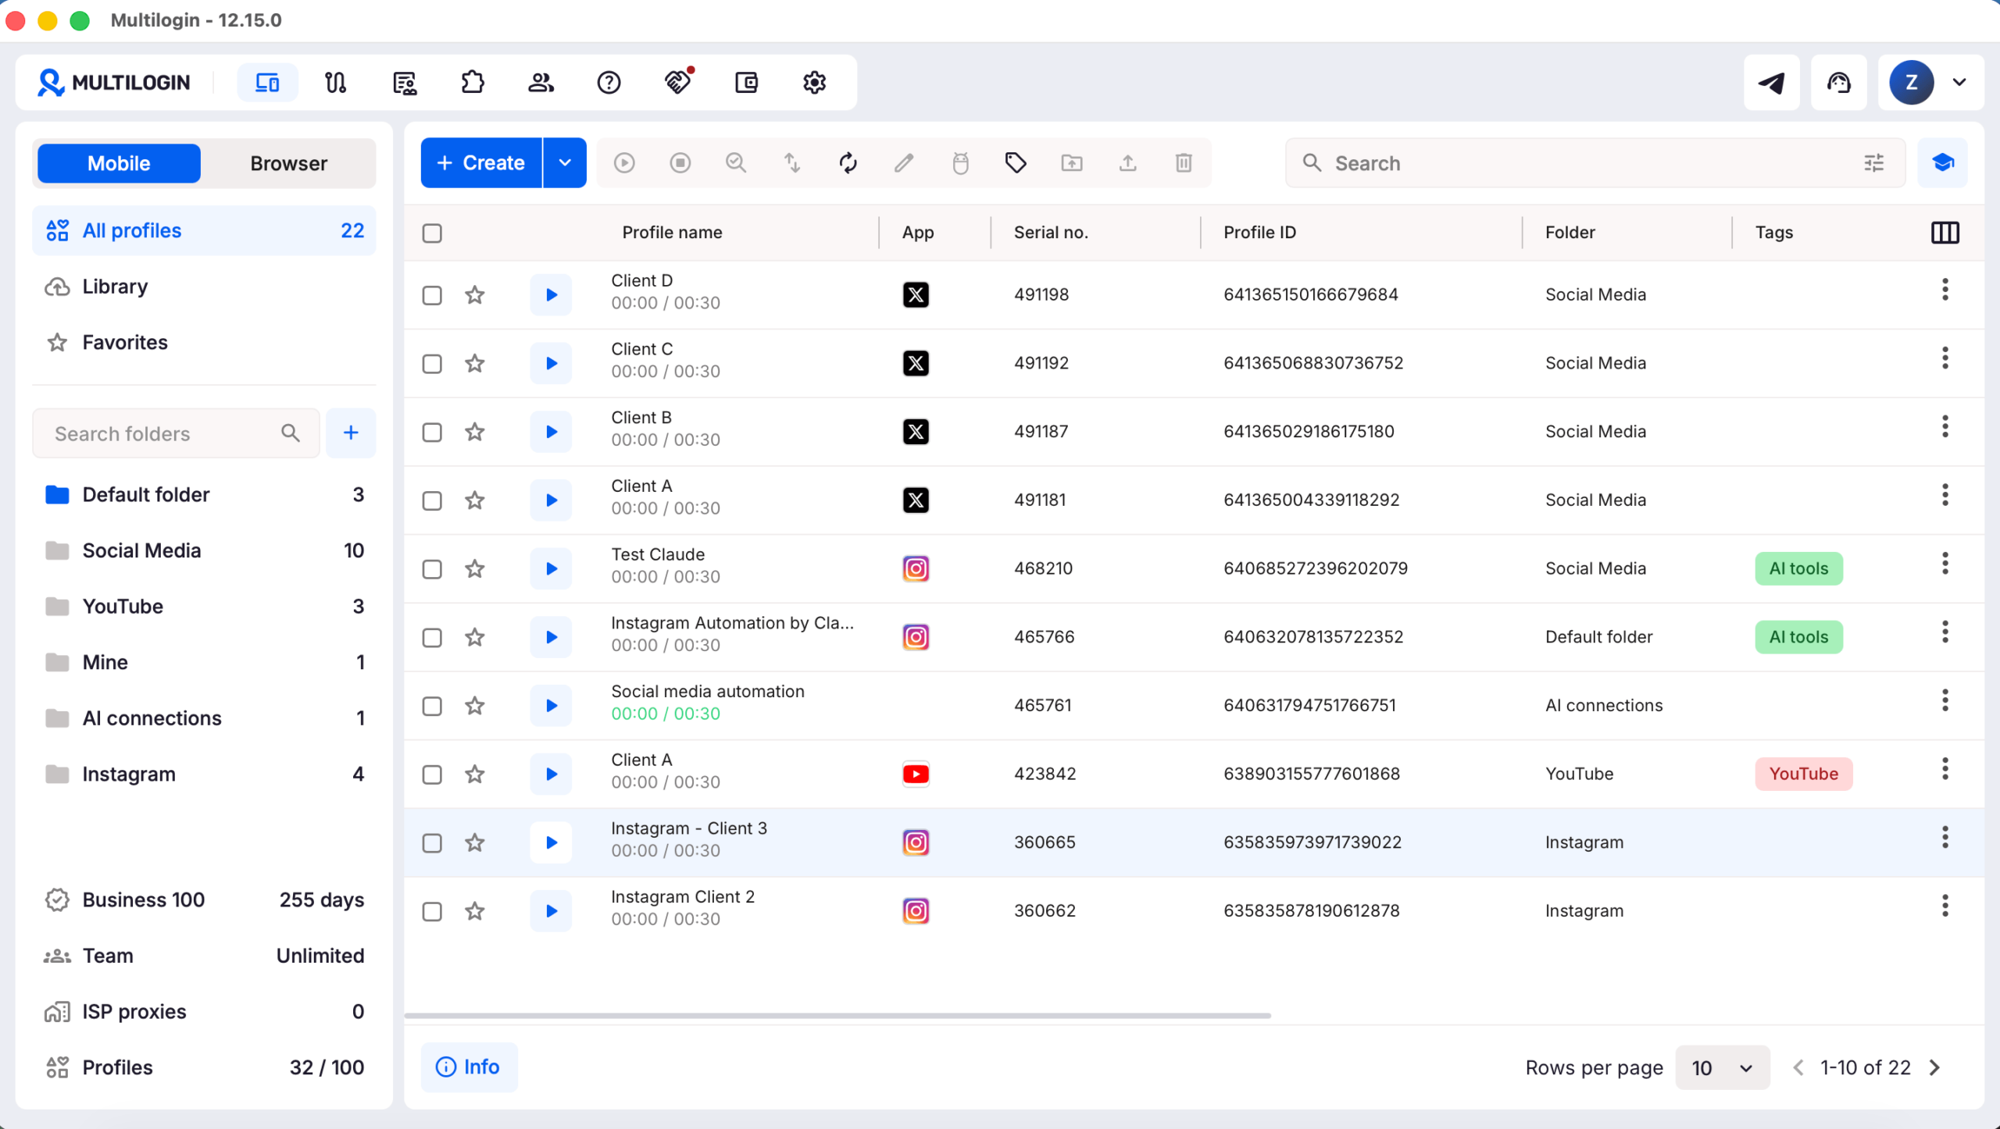Check the Instagram Client 2 row checkbox

[432, 911]
